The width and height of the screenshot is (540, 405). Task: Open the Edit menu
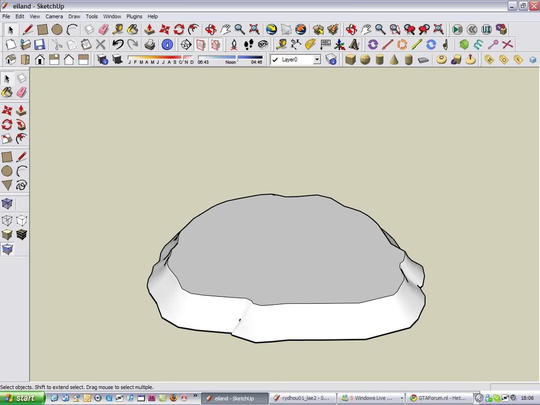pos(20,16)
